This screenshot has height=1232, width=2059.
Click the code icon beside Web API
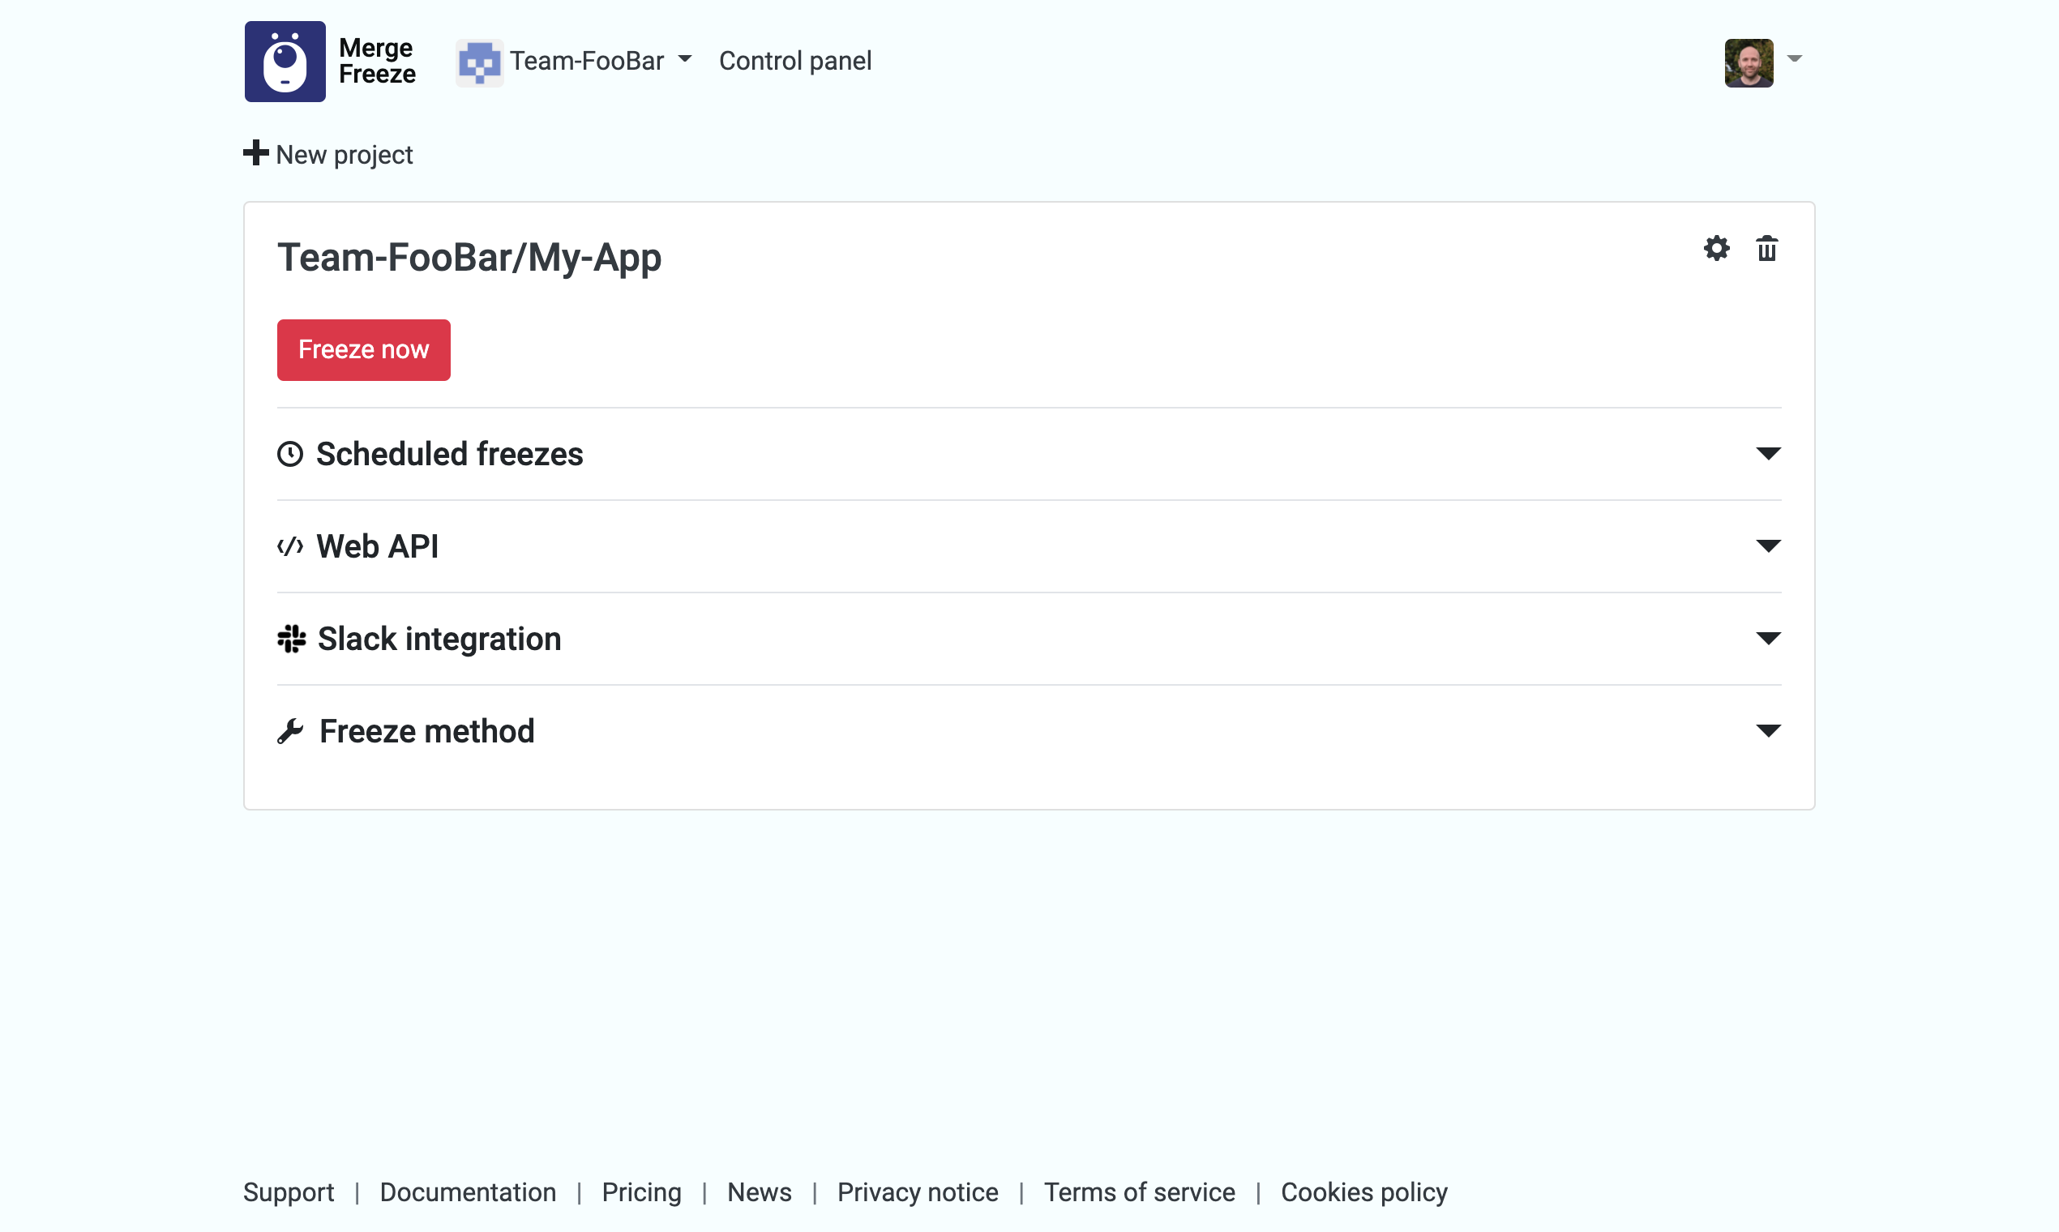click(x=289, y=546)
